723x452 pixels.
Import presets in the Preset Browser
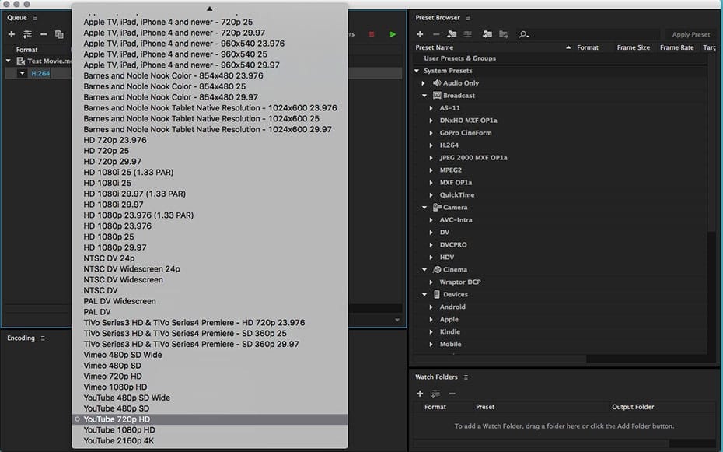pyautogui.click(x=487, y=34)
